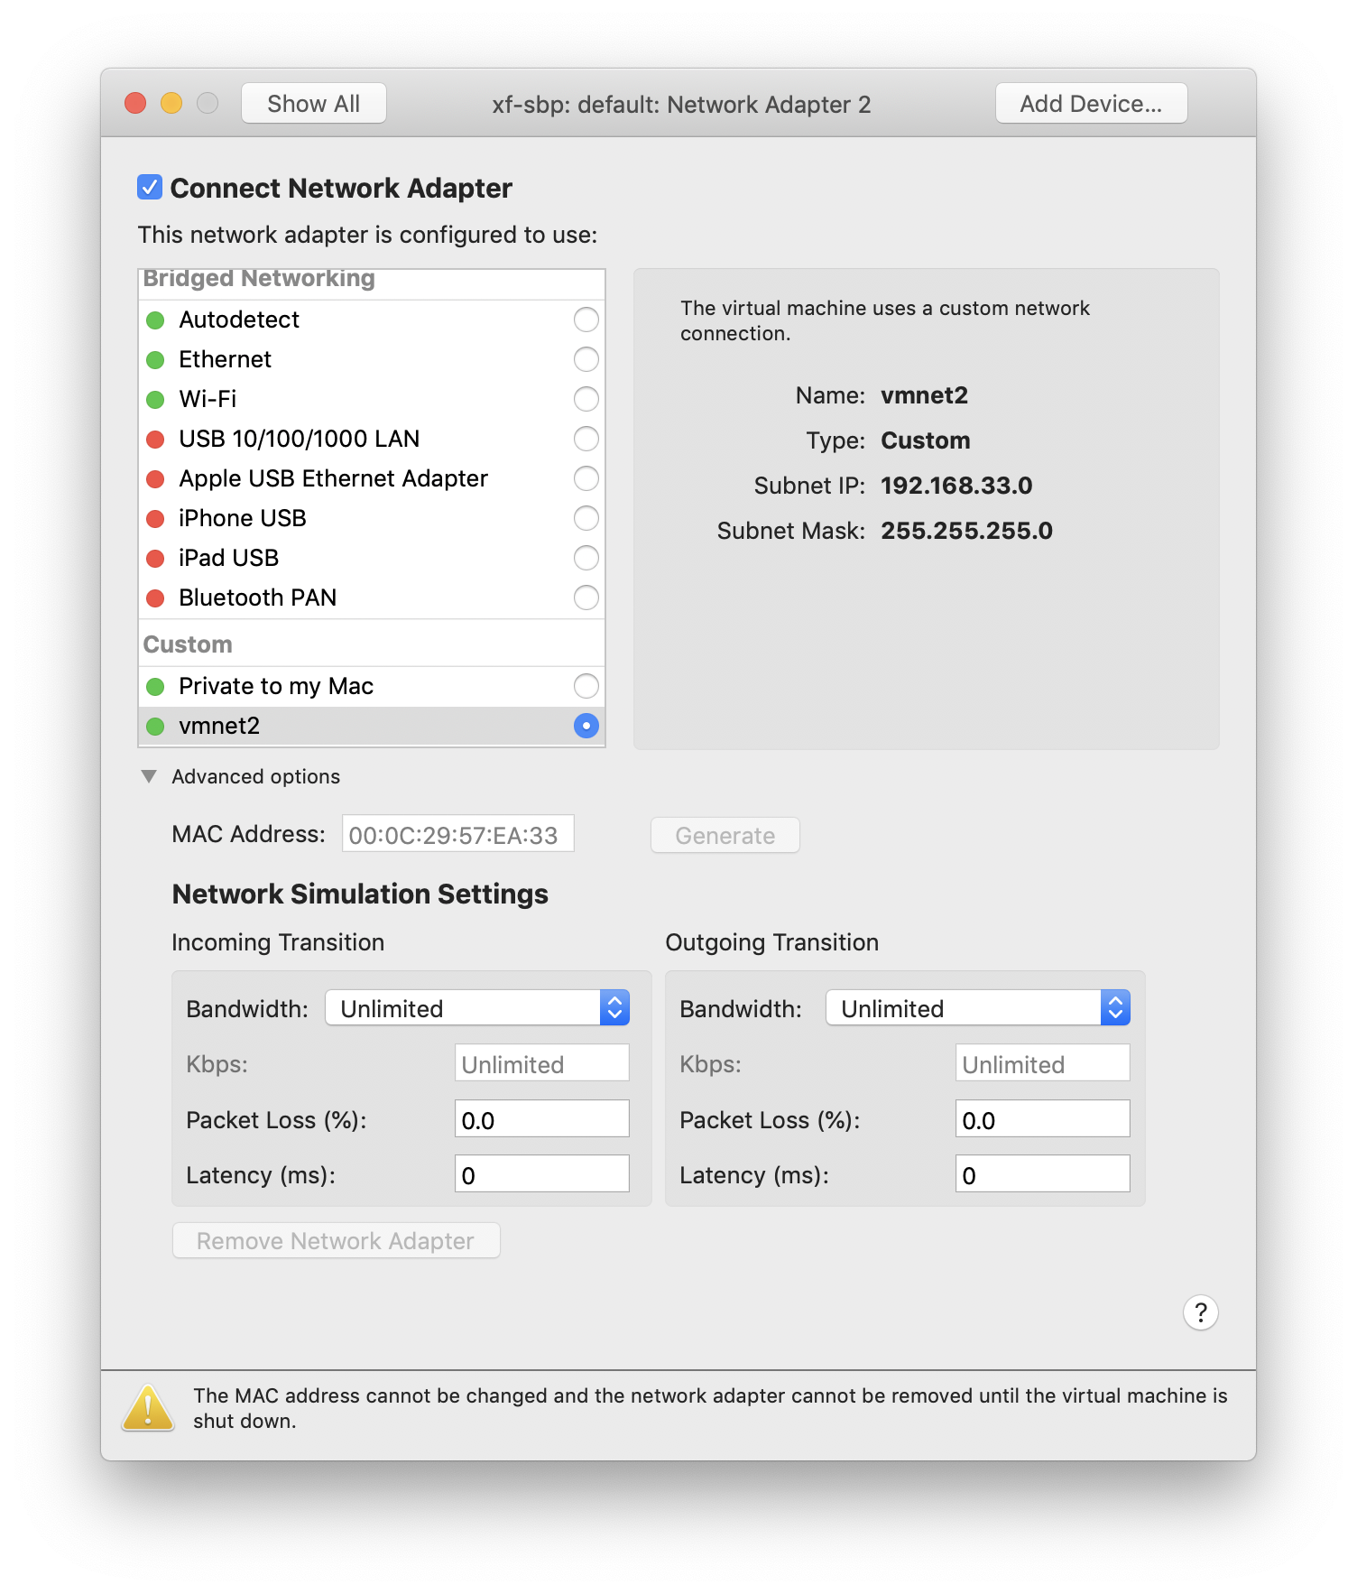The image size is (1357, 1594).
Task: Click the help question mark button
Action: point(1200,1312)
